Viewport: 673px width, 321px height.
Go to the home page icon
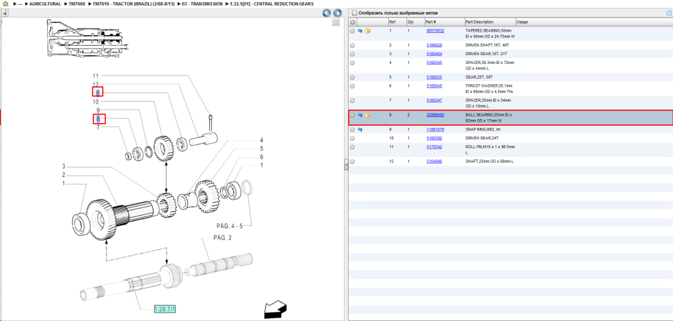click(5, 4)
